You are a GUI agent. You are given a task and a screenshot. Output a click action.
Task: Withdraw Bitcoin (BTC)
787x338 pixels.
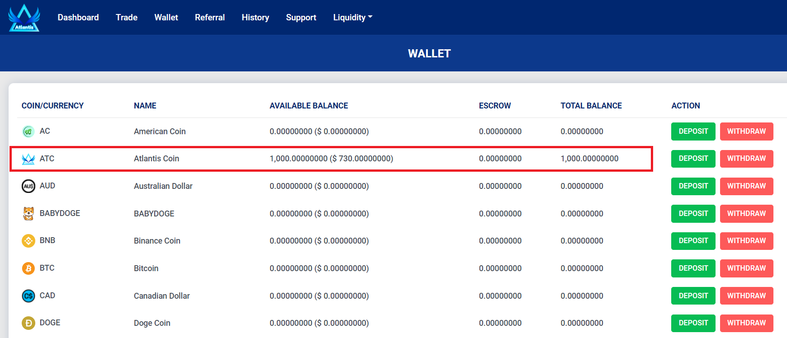click(x=747, y=268)
